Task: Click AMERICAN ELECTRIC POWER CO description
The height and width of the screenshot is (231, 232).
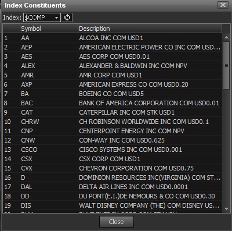Action: coord(150,47)
